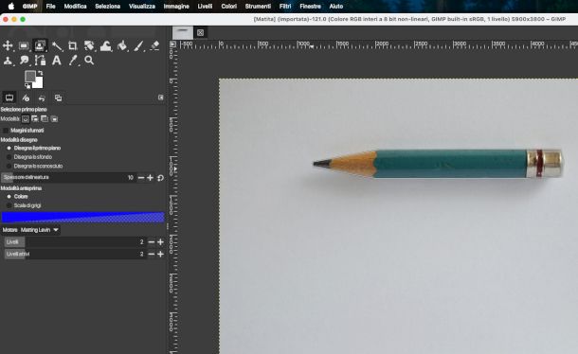The height and width of the screenshot is (354, 578).
Task: Switch to the Images tab
Action: (58, 97)
